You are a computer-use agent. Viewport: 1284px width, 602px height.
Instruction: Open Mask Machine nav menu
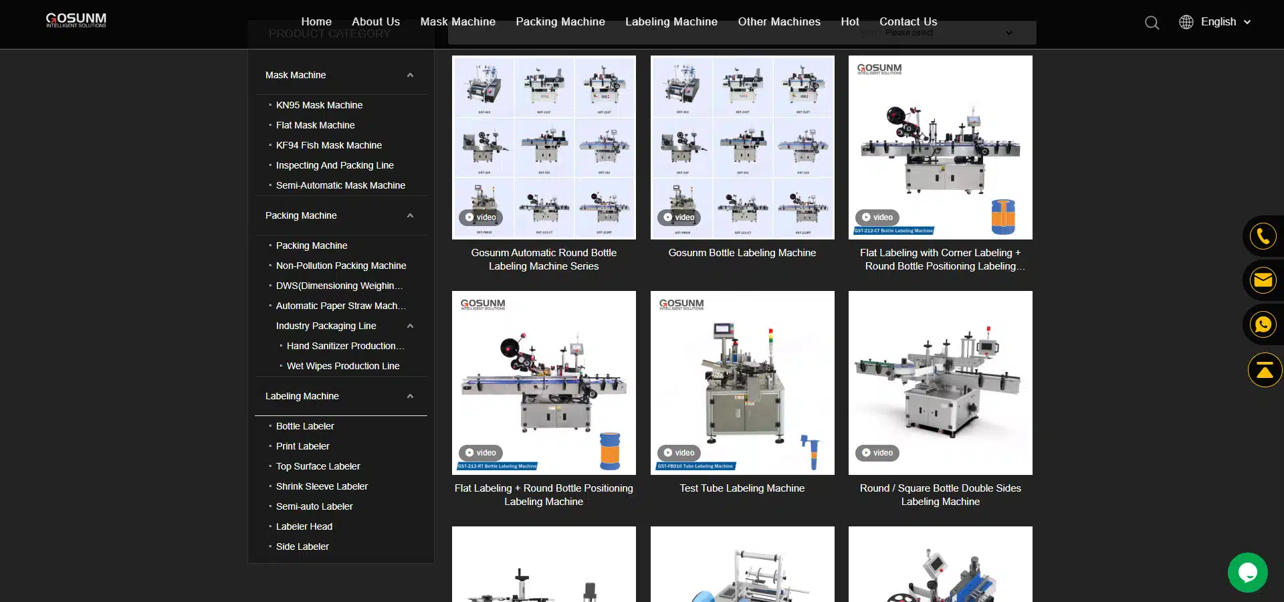pyautogui.click(x=458, y=21)
